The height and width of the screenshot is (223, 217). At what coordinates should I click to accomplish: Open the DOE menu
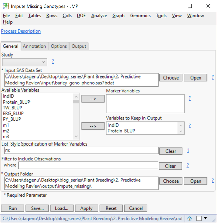click(81, 16)
